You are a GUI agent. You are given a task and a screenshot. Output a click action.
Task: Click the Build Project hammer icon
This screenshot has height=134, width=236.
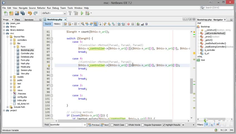70,13
